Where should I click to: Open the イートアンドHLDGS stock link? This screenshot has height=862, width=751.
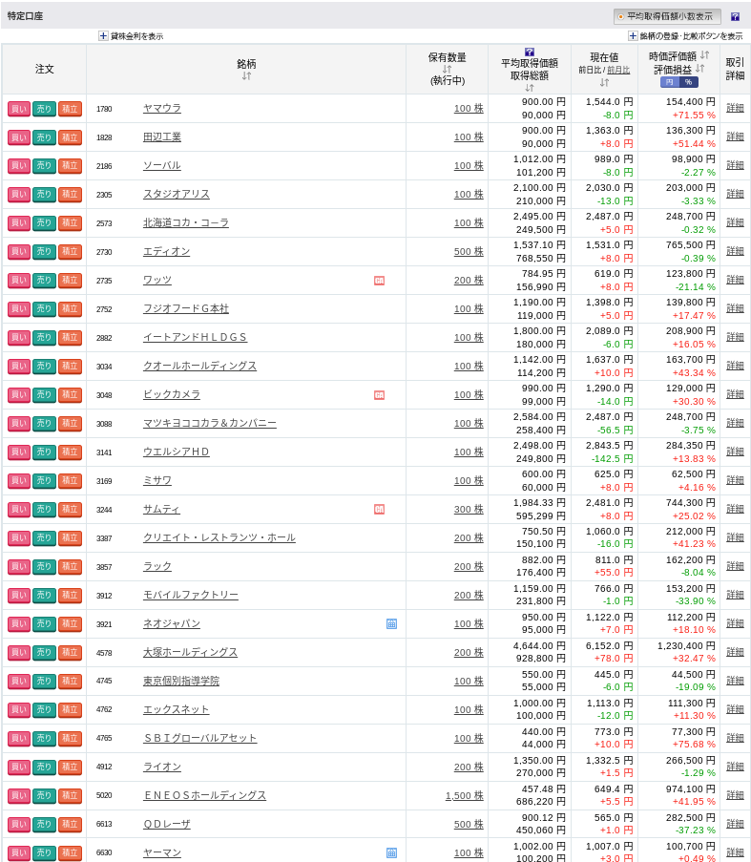(195, 338)
